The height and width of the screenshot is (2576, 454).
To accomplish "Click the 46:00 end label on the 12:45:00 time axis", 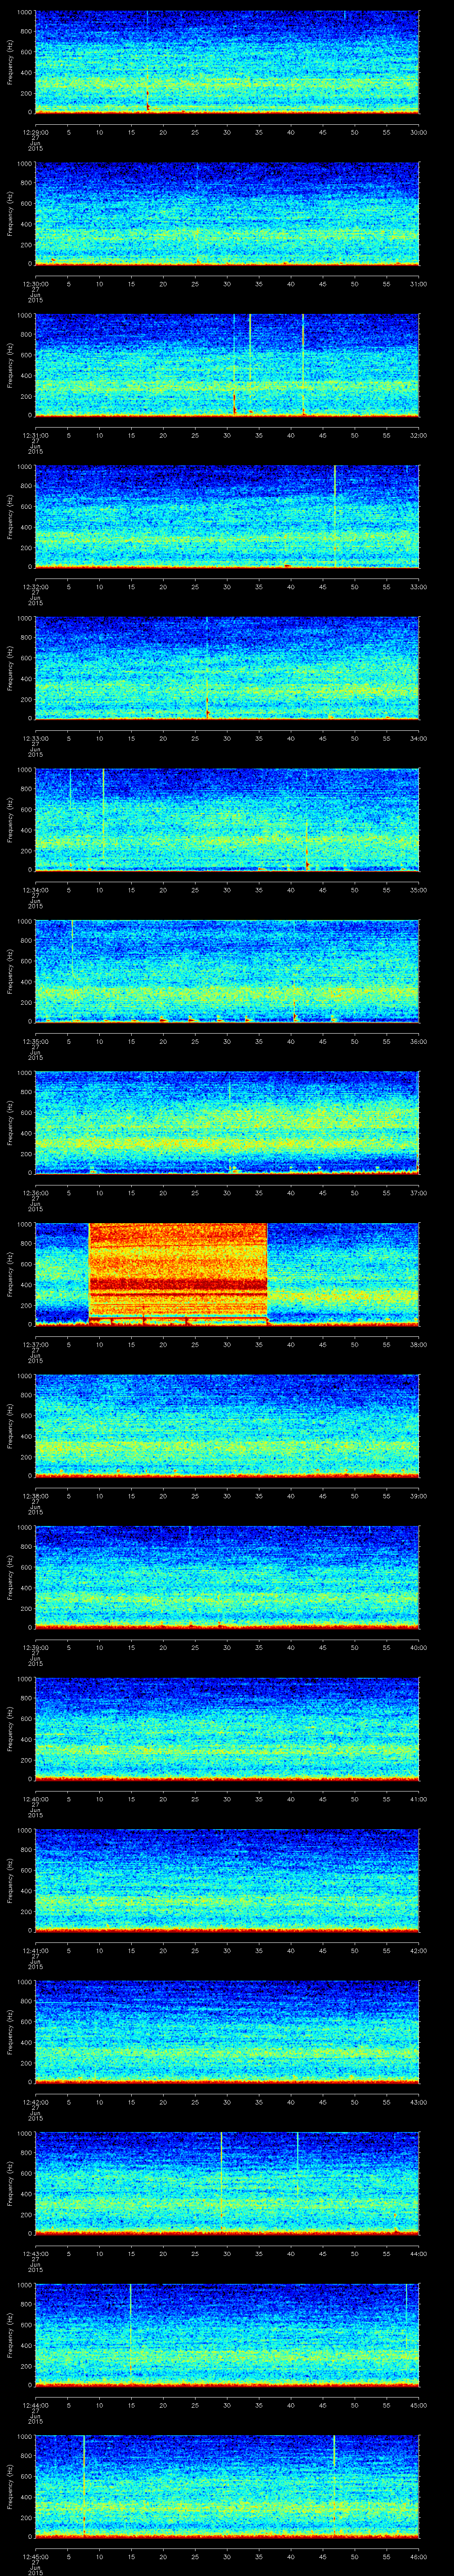I will tap(419, 2556).
